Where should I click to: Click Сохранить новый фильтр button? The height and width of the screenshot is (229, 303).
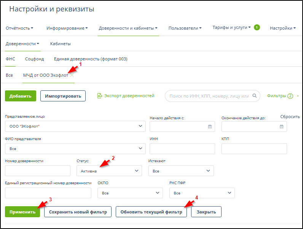(x=78, y=212)
